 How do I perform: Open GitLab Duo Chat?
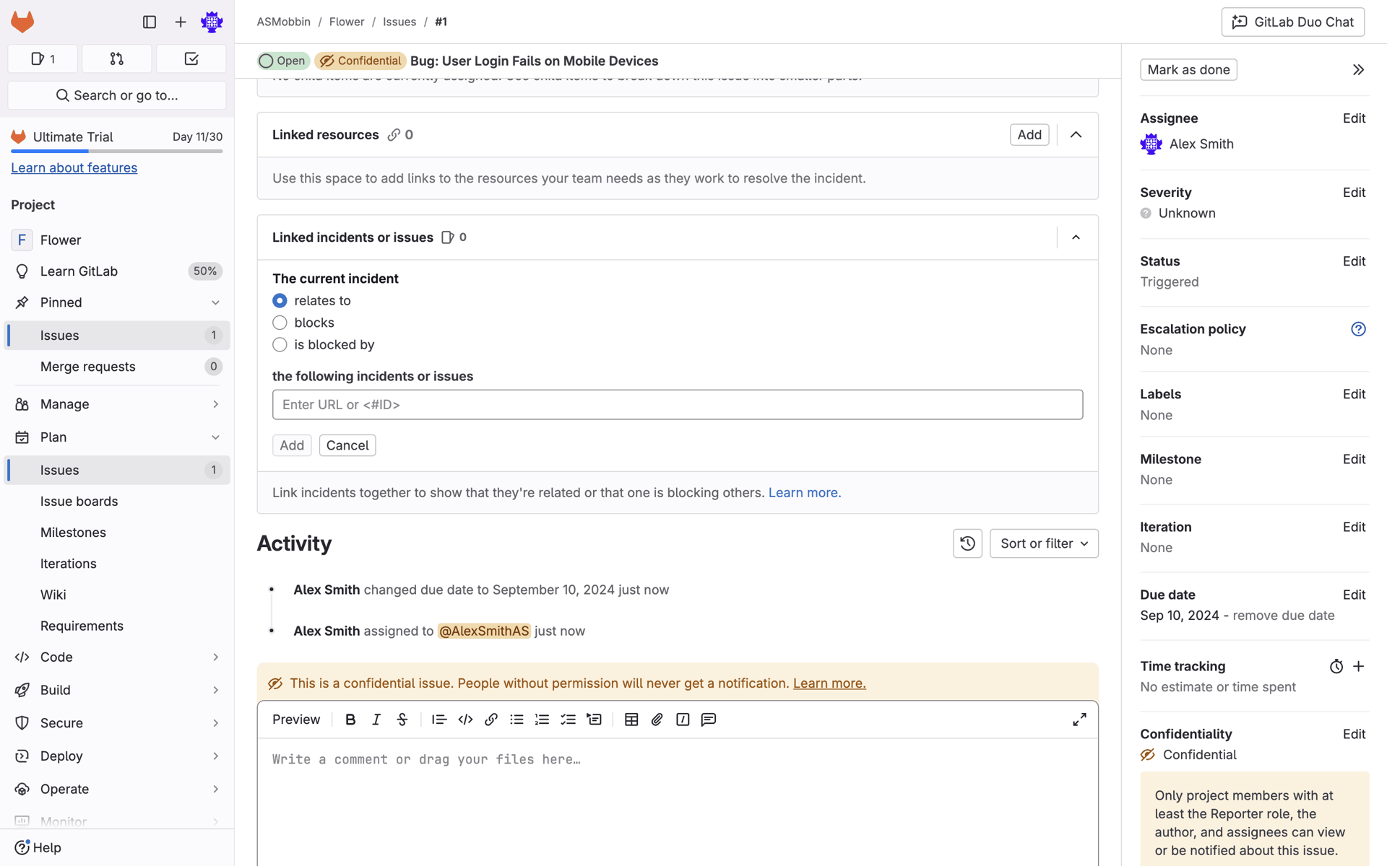[1292, 22]
